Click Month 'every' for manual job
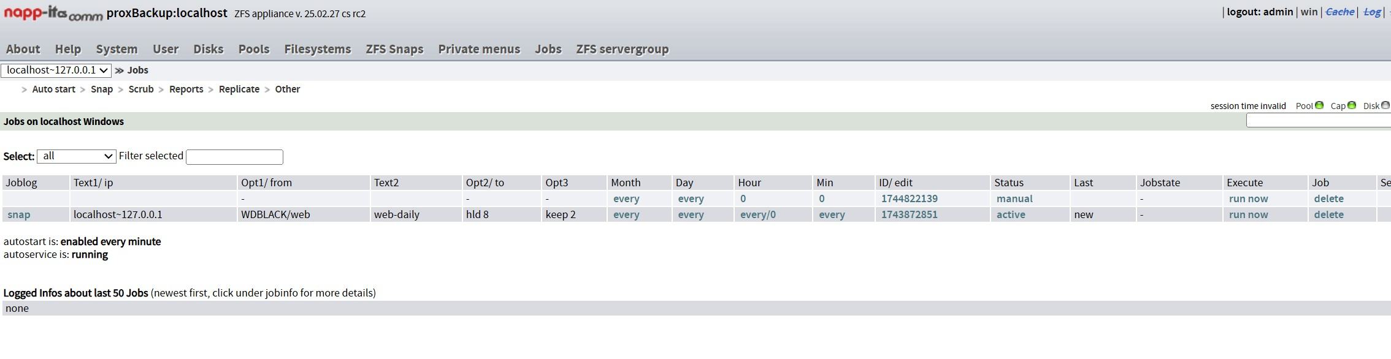This screenshot has width=1391, height=359. coord(626,199)
